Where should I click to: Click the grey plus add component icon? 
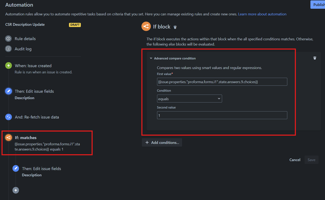(16, 190)
